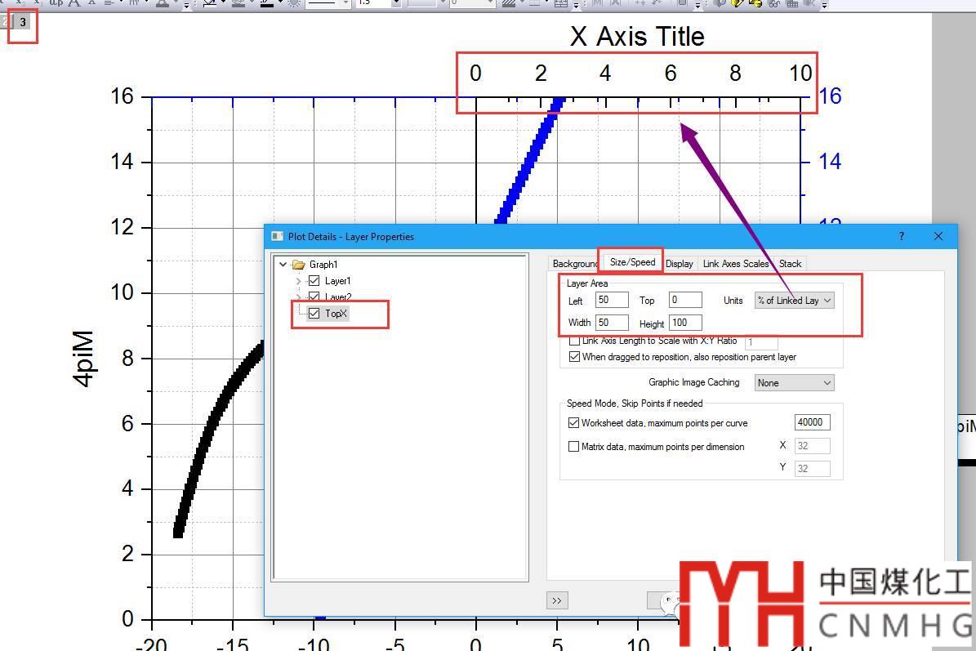Toggle When dragged to reposition checkbox
Viewport: 976px width, 651px height.
tap(574, 357)
